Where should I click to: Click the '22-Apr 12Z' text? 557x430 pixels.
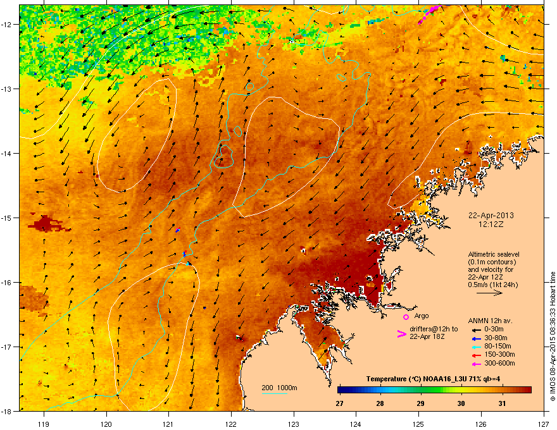tap(485, 277)
